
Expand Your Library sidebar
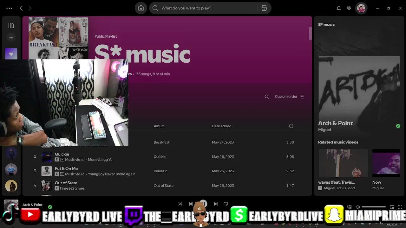pyautogui.click(x=11, y=25)
